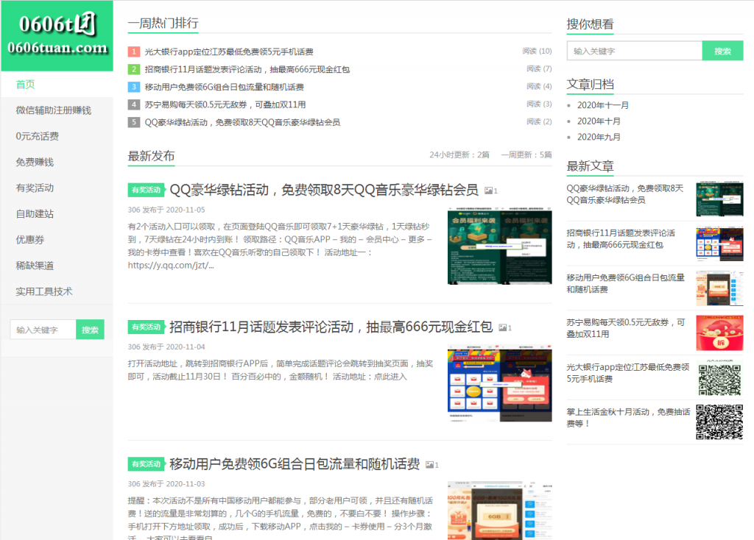The width and height of the screenshot is (754, 540).
Task: Open the 首页 navigation item
Action: [x=26, y=85]
